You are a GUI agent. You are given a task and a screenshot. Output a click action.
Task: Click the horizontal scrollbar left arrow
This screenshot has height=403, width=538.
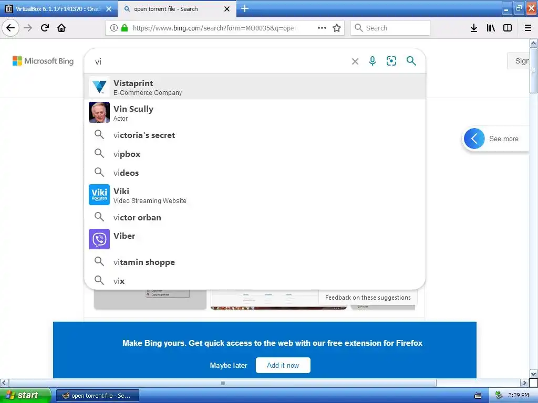4,383
